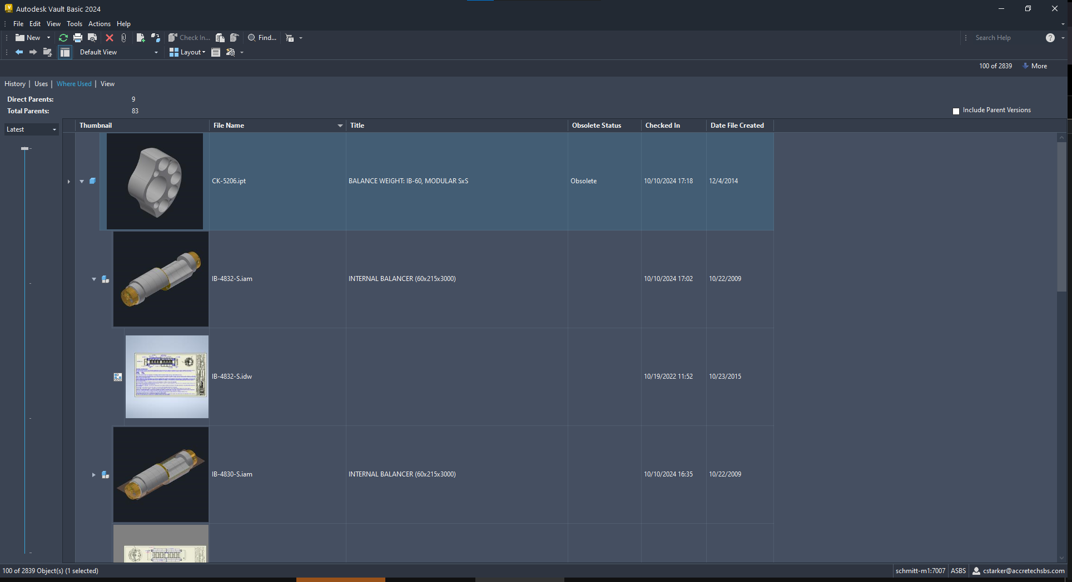Click the version slider handle
The image size is (1072, 582).
pos(24,148)
